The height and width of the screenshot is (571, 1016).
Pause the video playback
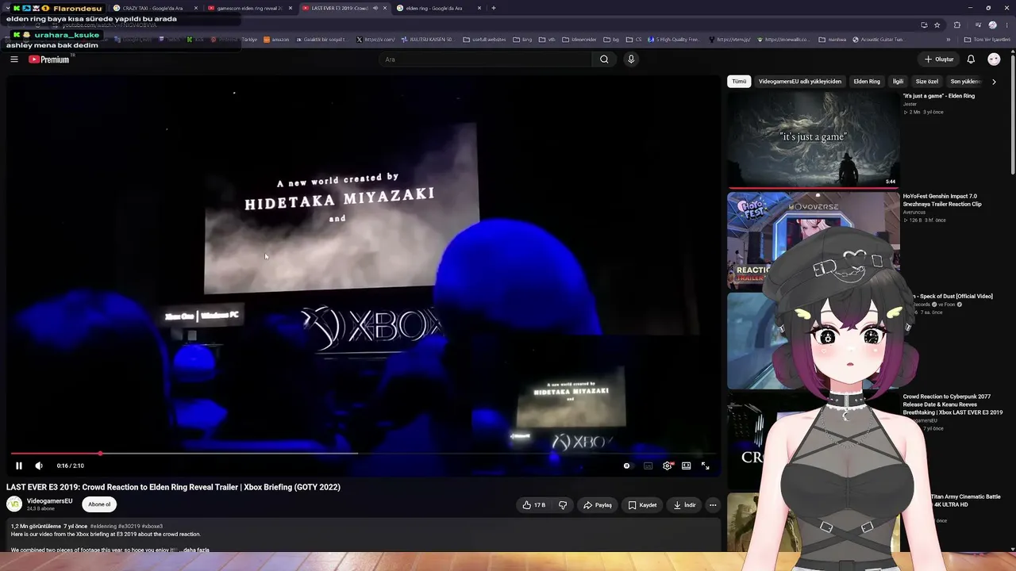[19, 466]
